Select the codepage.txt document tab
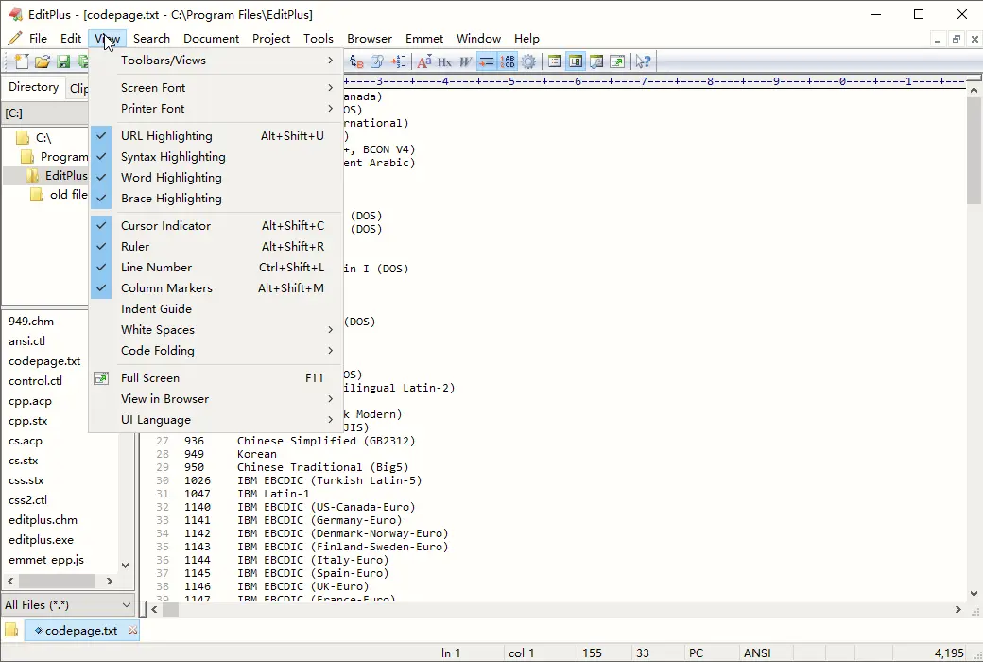983x662 pixels. pyautogui.click(x=81, y=630)
